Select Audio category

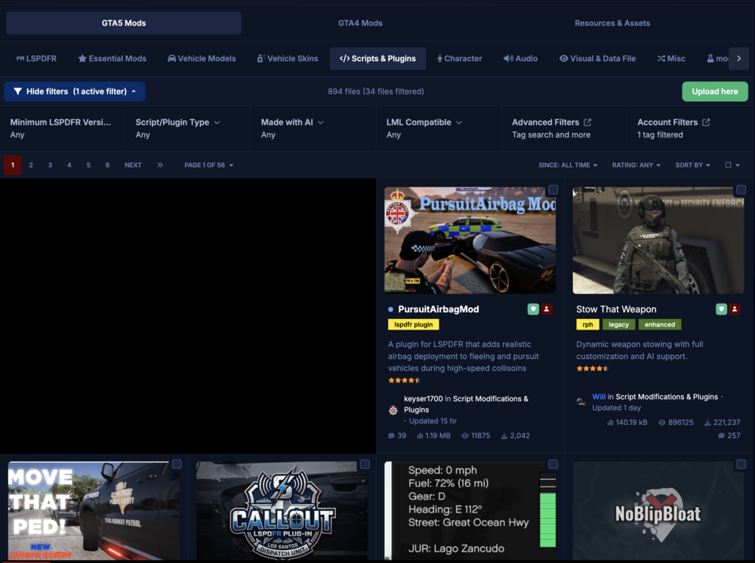point(520,58)
